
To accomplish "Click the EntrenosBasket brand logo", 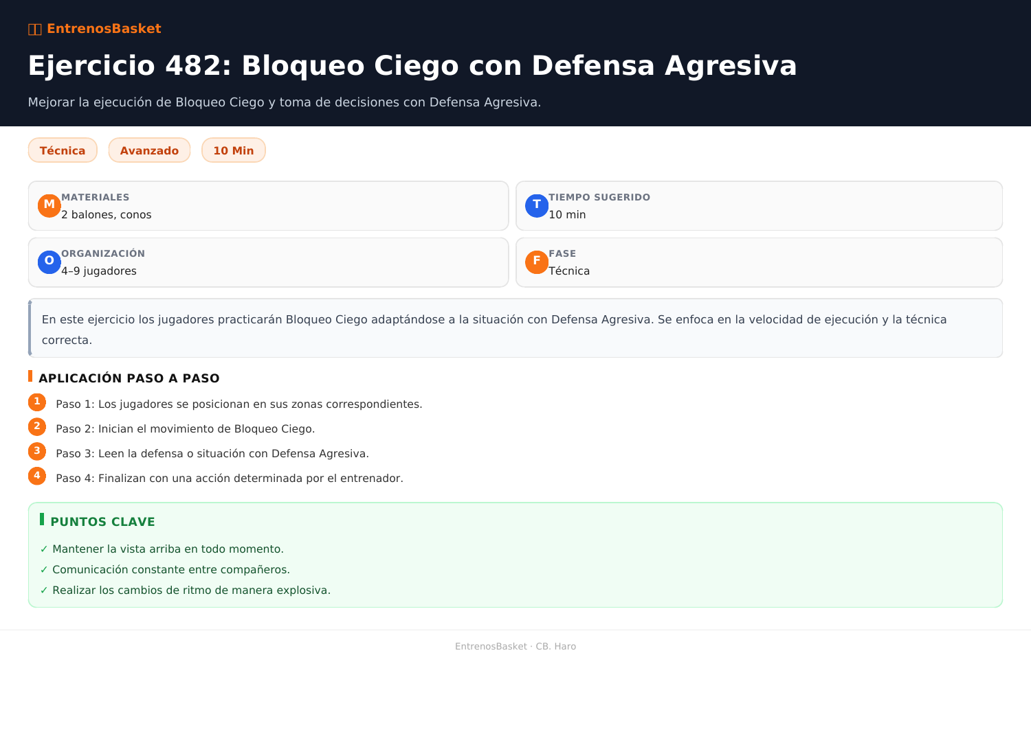I will [95, 29].
